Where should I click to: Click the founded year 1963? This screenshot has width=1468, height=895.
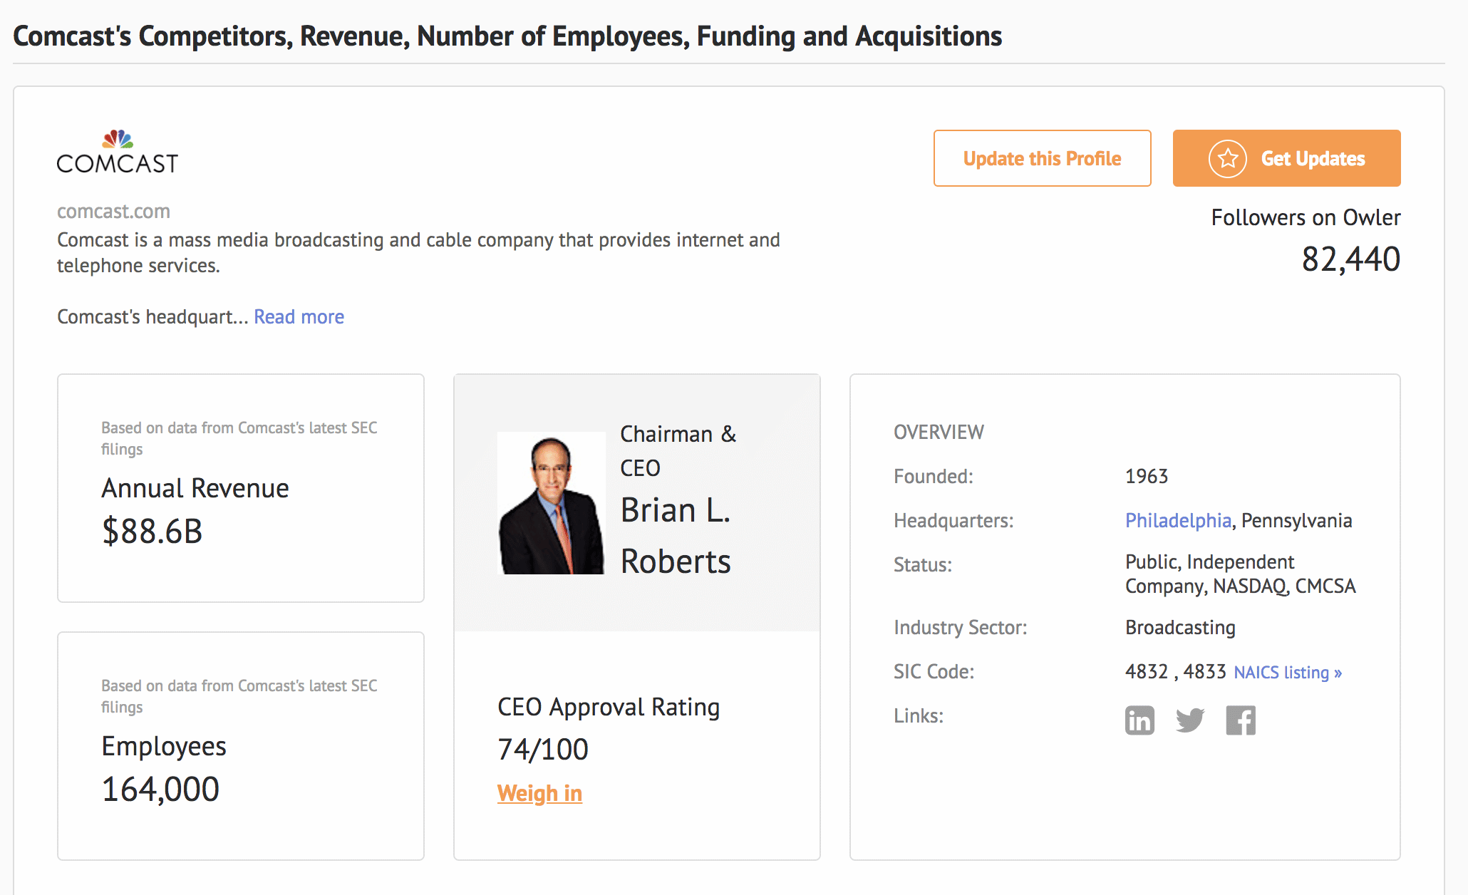pyautogui.click(x=1147, y=476)
